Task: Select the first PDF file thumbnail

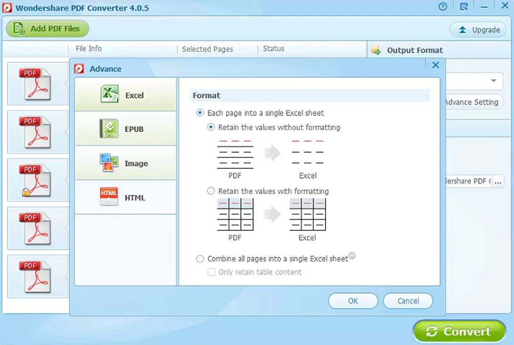Action: (x=37, y=84)
